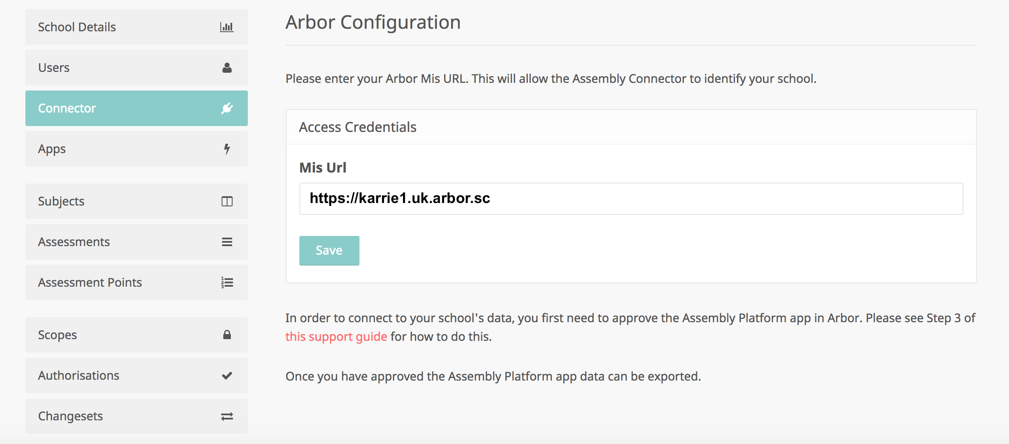Image resolution: width=1009 pixels, height=444 pixels.
Task: View the Changesets sidebar page
Action: point(71,416)
